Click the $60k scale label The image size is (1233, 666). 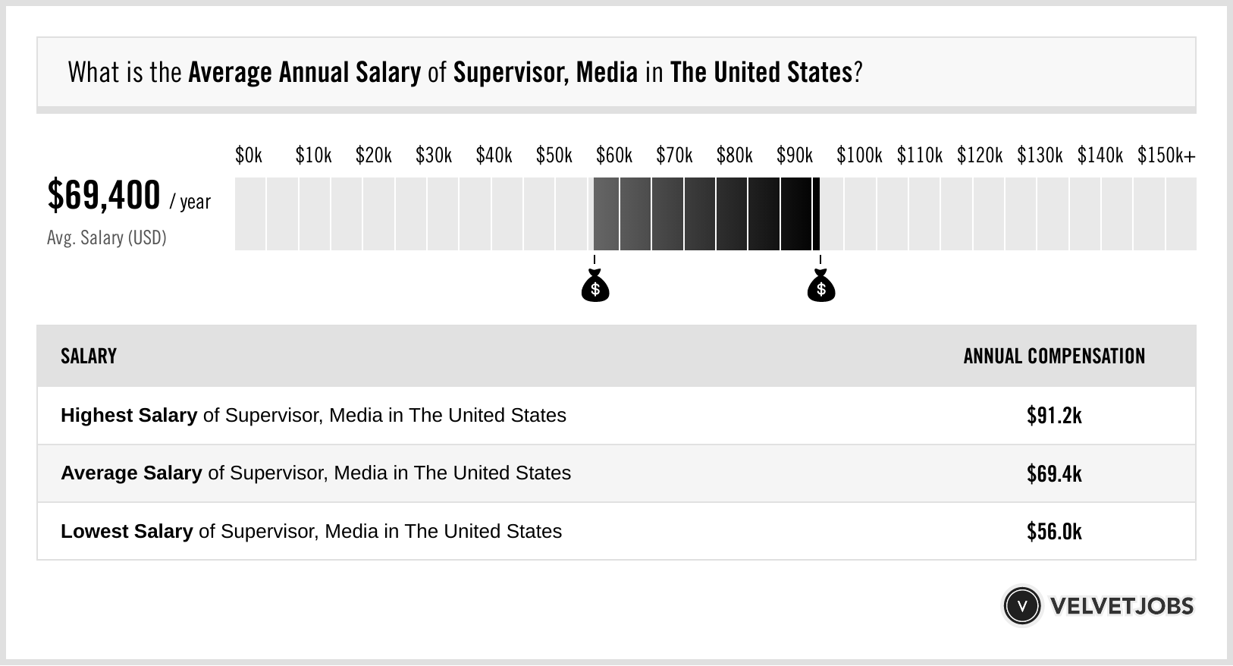point(614,156)
